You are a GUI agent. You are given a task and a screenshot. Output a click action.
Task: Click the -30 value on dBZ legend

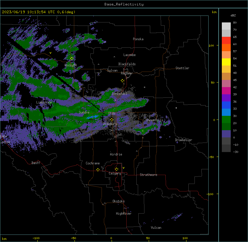coord(236,152)
